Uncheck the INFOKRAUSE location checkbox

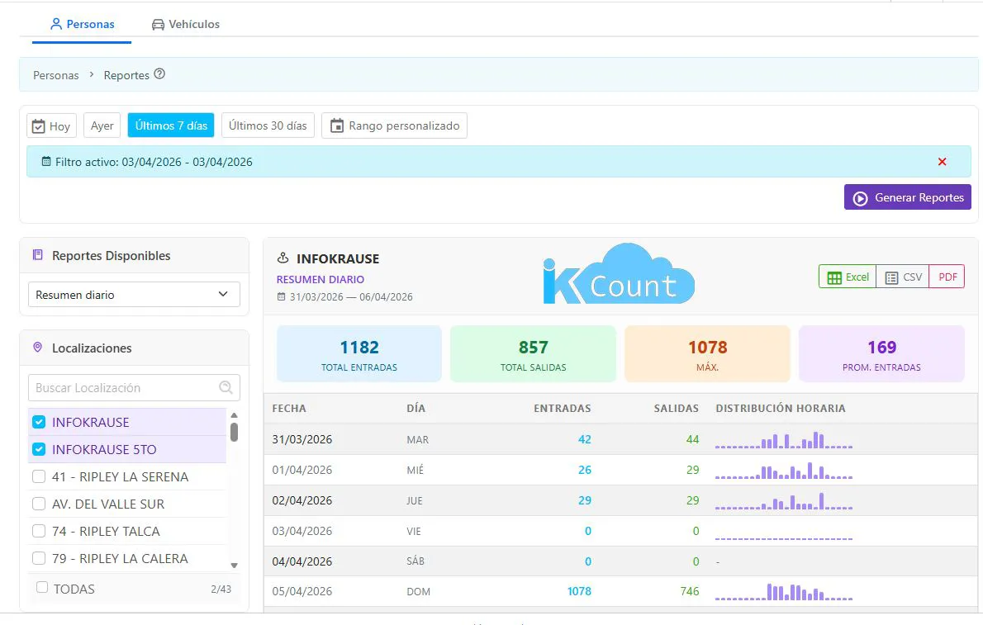[x=38, y=423]
